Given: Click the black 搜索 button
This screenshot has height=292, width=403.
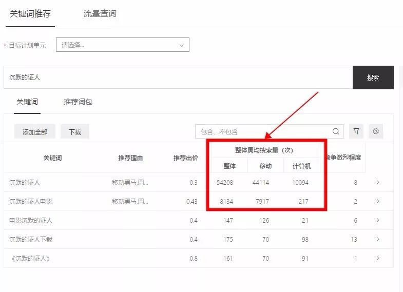Looking at the screenshot, I should tap(373, 77).
